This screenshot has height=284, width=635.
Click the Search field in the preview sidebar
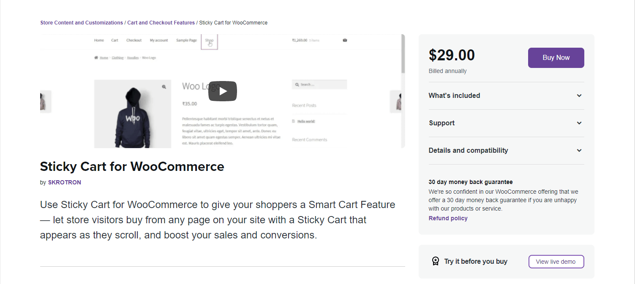pyautogui.click(x=319, y=84)
